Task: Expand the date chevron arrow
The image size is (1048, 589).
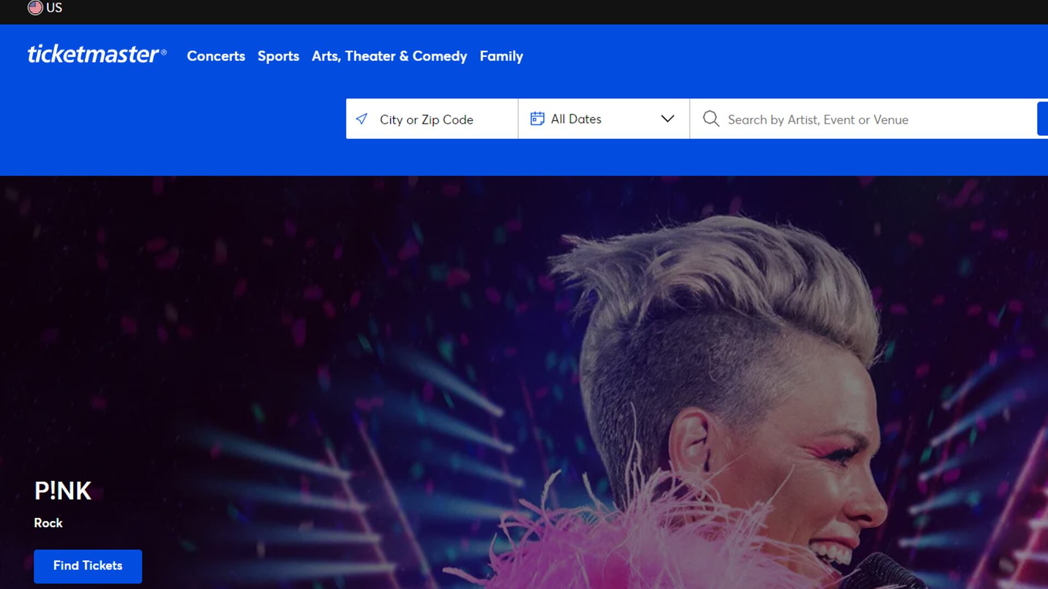Action: tap(667, 118)
